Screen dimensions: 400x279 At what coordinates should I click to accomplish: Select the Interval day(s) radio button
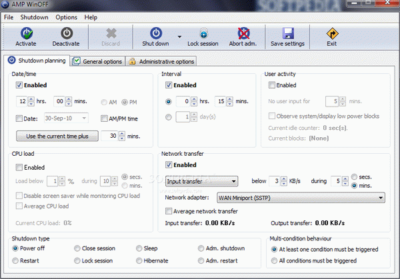click(169, 117)
